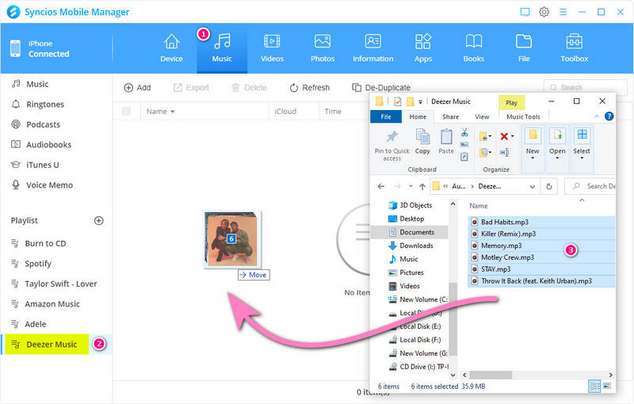Open the Photos section
634x404 pixels.
point(323,48)
